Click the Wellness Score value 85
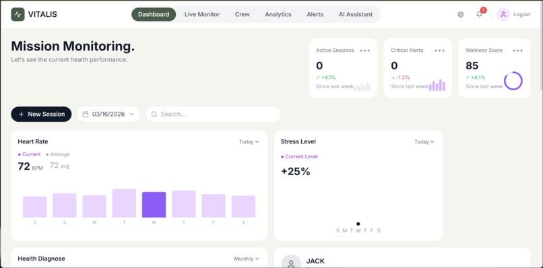Image resolution: width=543 pixels, height=268 pixels. coord(472,66)
